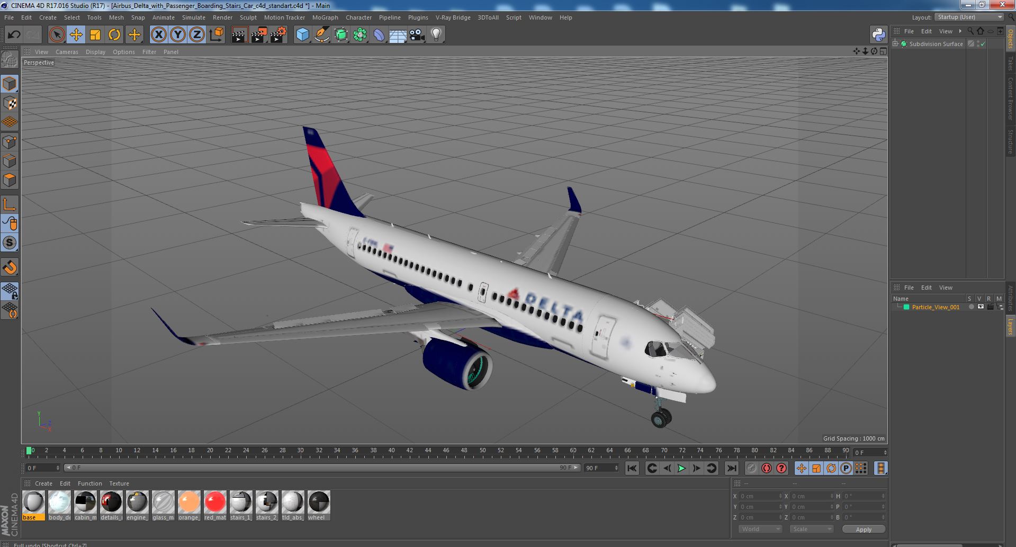1016x547 pixels.
Task: Toggle Autokeying button
Action: pyautogui.click(x=766, y=468)
